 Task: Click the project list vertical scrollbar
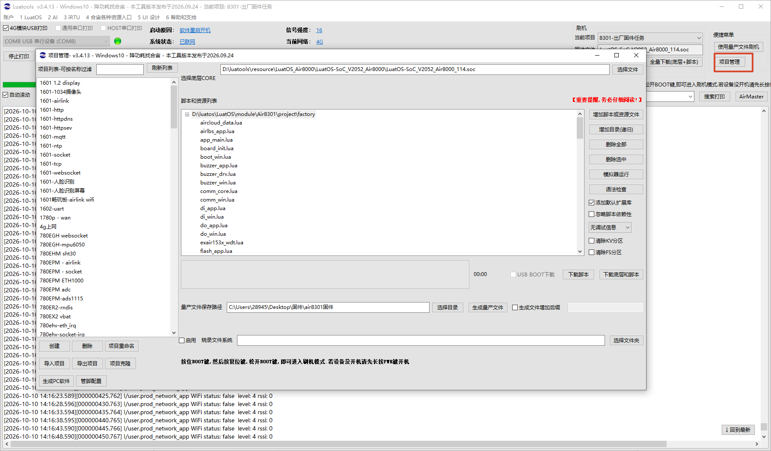[x=174, y=208]
